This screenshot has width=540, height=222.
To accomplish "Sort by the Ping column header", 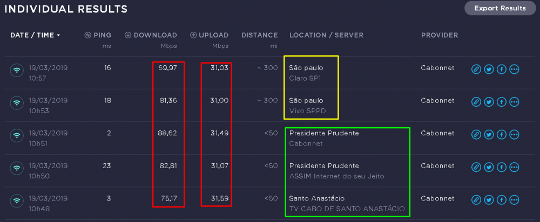I will (x=102, y=36).
